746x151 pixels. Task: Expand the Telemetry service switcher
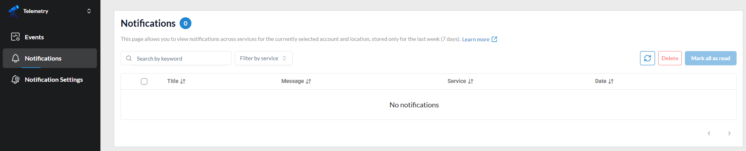(89, 11)
